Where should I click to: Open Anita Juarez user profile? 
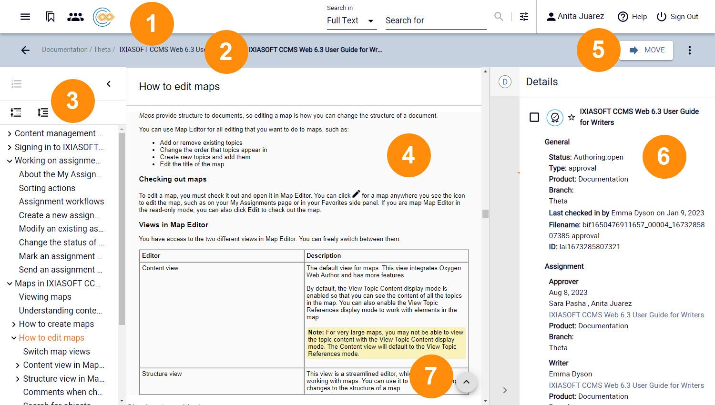(575, 16)
